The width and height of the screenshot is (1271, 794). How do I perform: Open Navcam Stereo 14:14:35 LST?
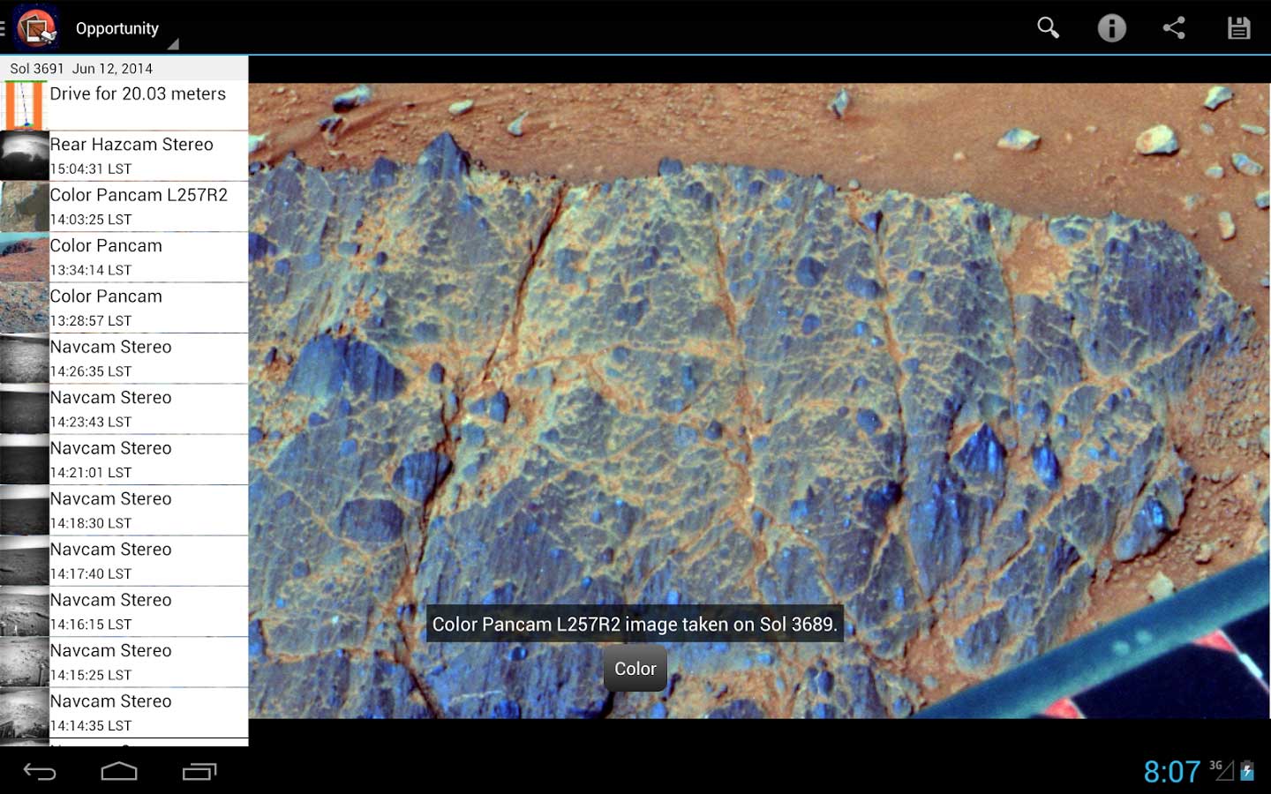tap(124, 712)
